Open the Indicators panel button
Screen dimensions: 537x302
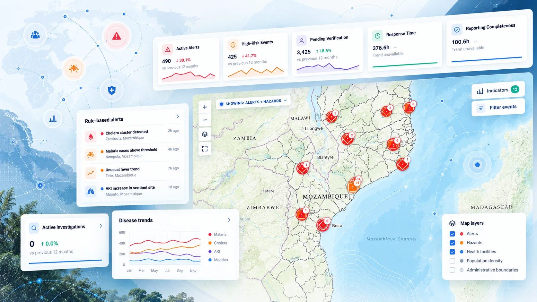coord(498,90)
